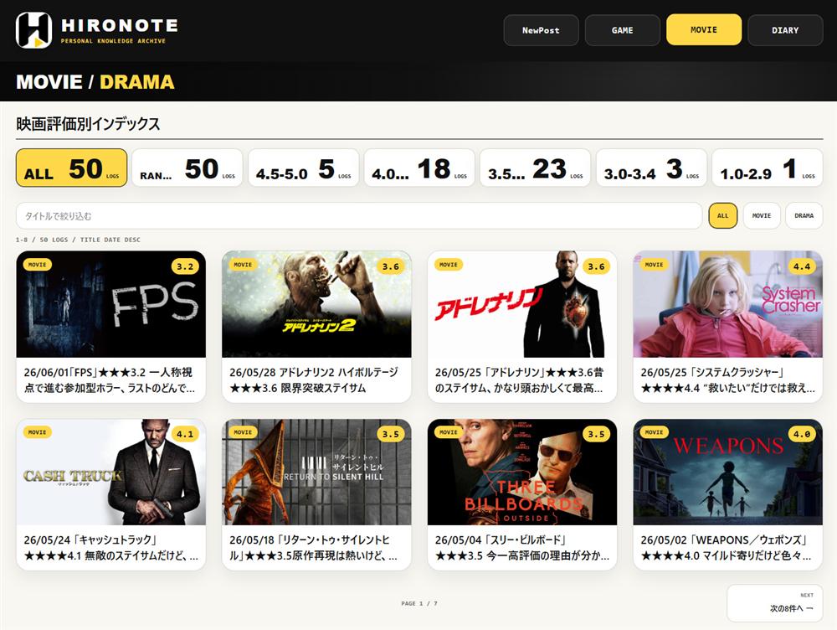Open the 26/05/18 リターン・トゥ・サイレントヒル review title
The width and height of the screenshot is (837, 630).
coord(313,548)
